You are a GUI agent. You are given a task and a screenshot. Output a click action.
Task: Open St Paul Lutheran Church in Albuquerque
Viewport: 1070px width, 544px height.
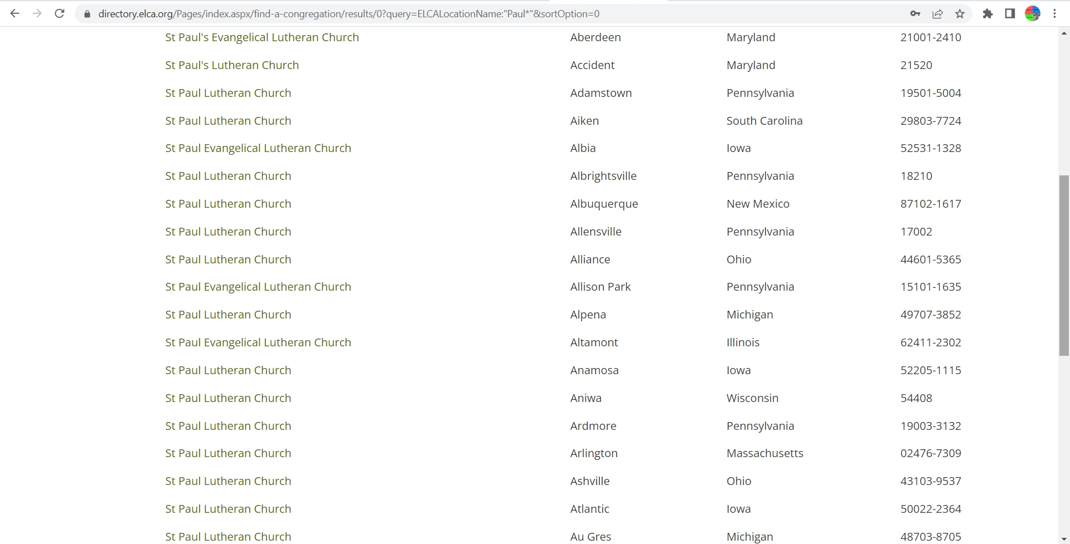point(228,204)
